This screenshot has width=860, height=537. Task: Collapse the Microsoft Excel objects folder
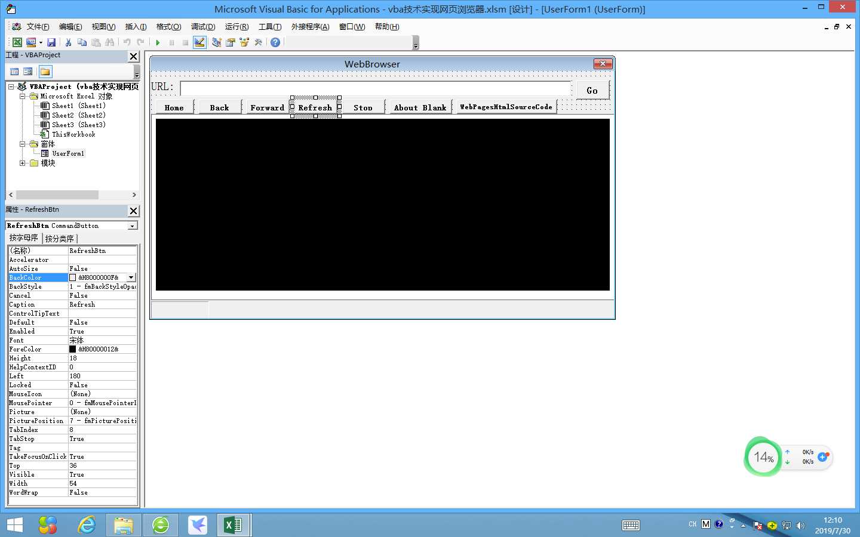pyautogui.click(x=22, y=96)
